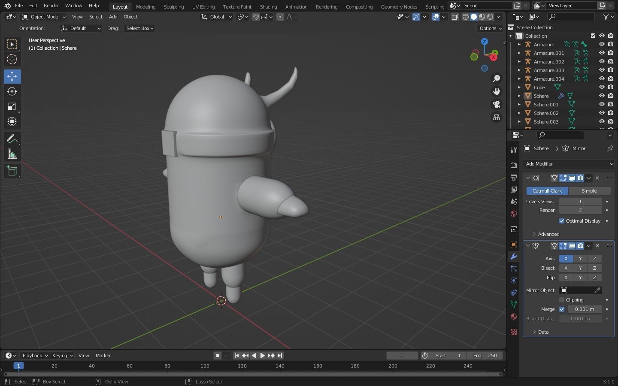Open the World properties tab
This screenshot has width=618, height=386.
[x=513, y=214]
